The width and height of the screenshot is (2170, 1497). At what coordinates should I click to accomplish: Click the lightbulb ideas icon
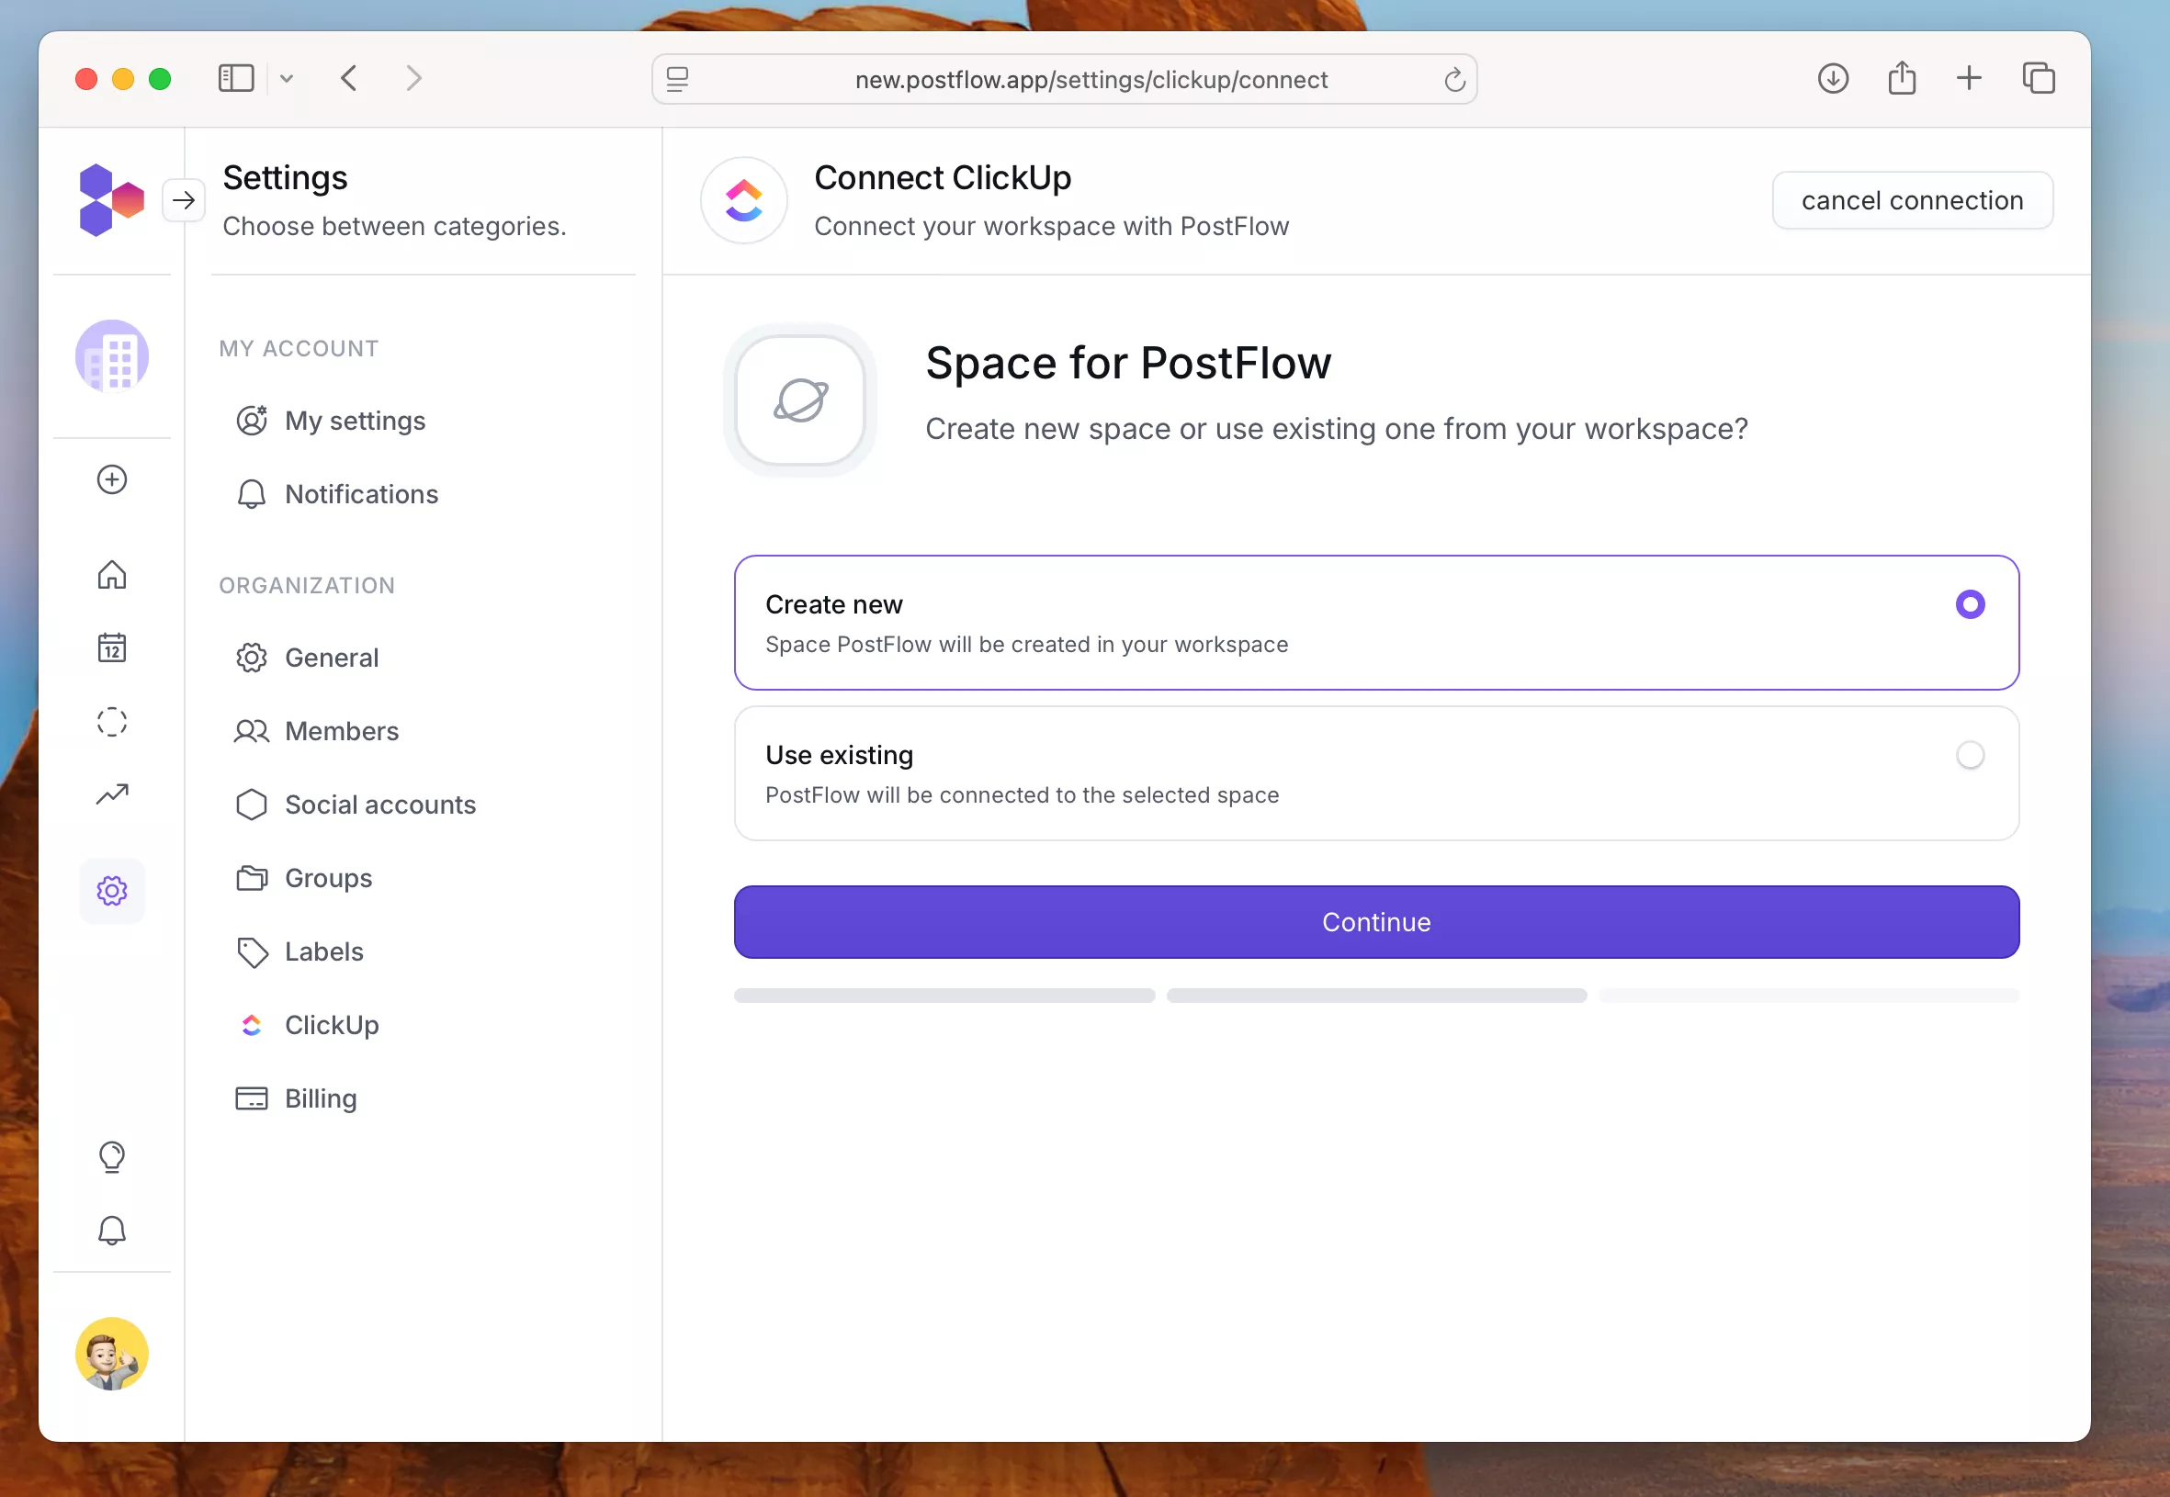(112, 1156)
